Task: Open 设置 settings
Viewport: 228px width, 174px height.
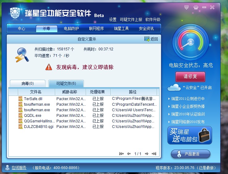Action: (x=113, y=19)
